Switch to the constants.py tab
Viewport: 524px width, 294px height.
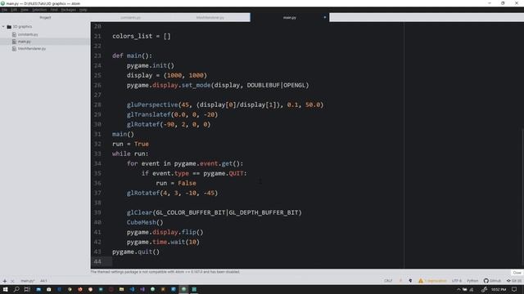pos(131,17)
